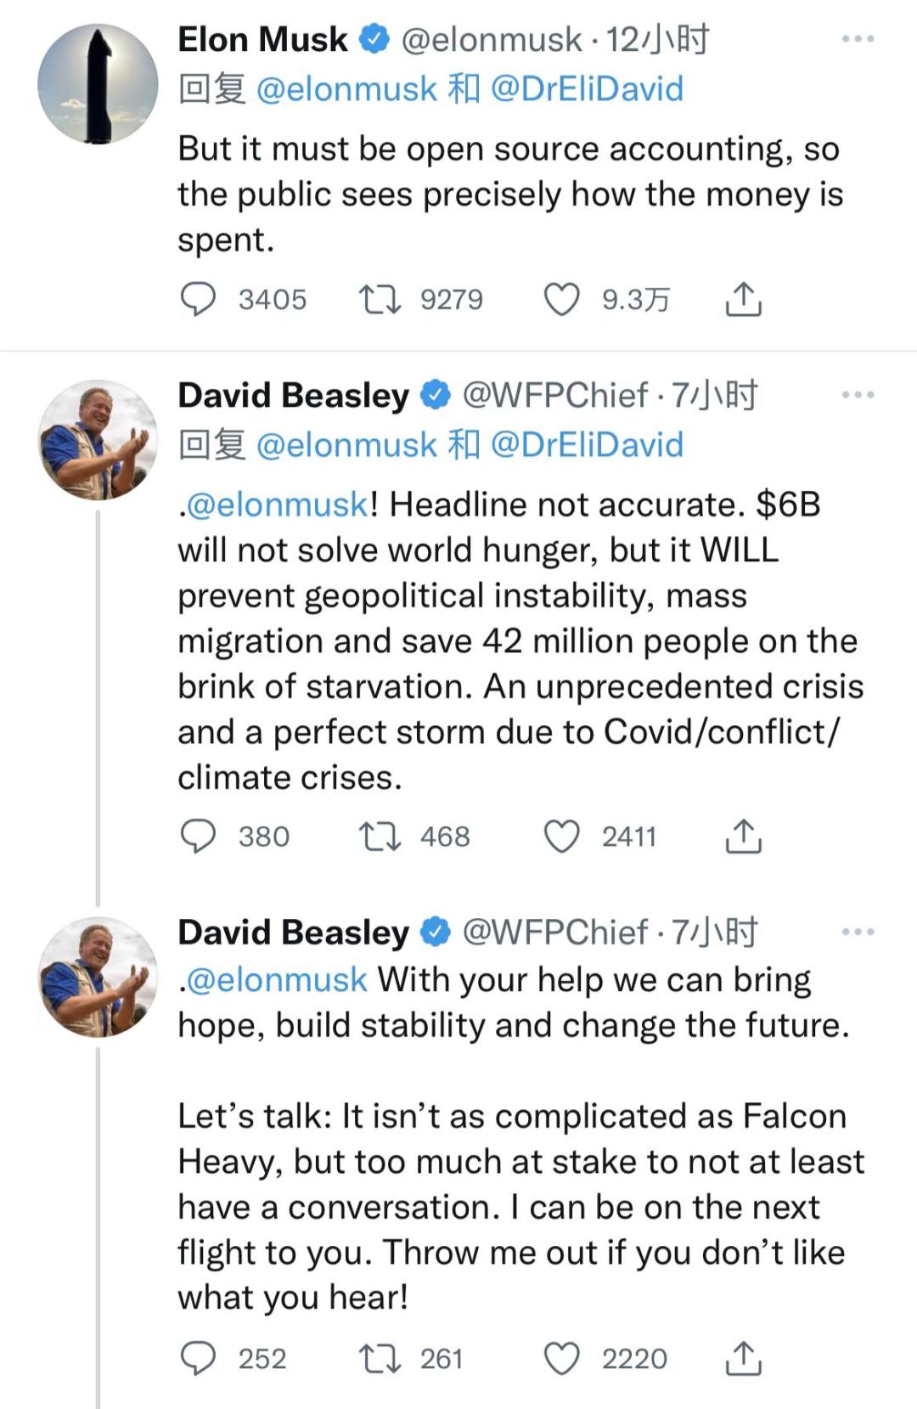Viewport: 917px width, 1409px height.
Task: Reply to Beasley's 'Headline not accurate' tweet
Action: pos(199,837)
